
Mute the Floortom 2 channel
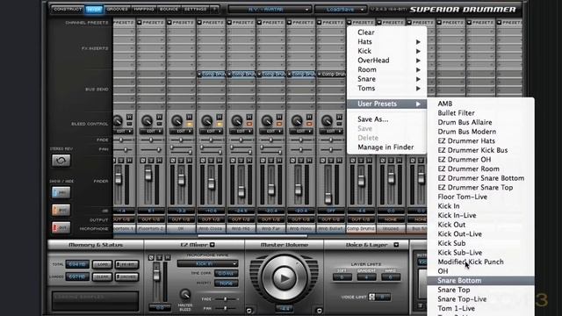pos(159,160)
